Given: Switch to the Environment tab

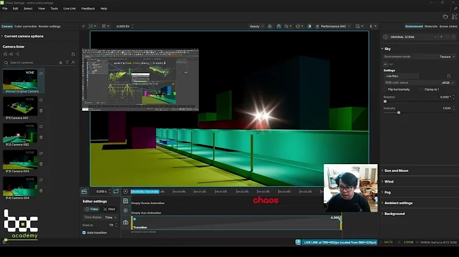Looking at the screenshot, I should point(414,26).
